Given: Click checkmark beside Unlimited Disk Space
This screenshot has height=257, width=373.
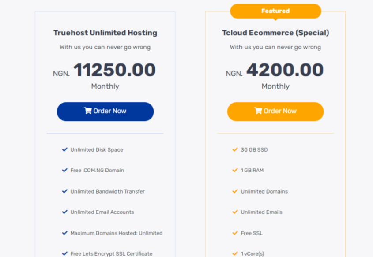Looking at the screenshot, I should (x=64, y=149).
